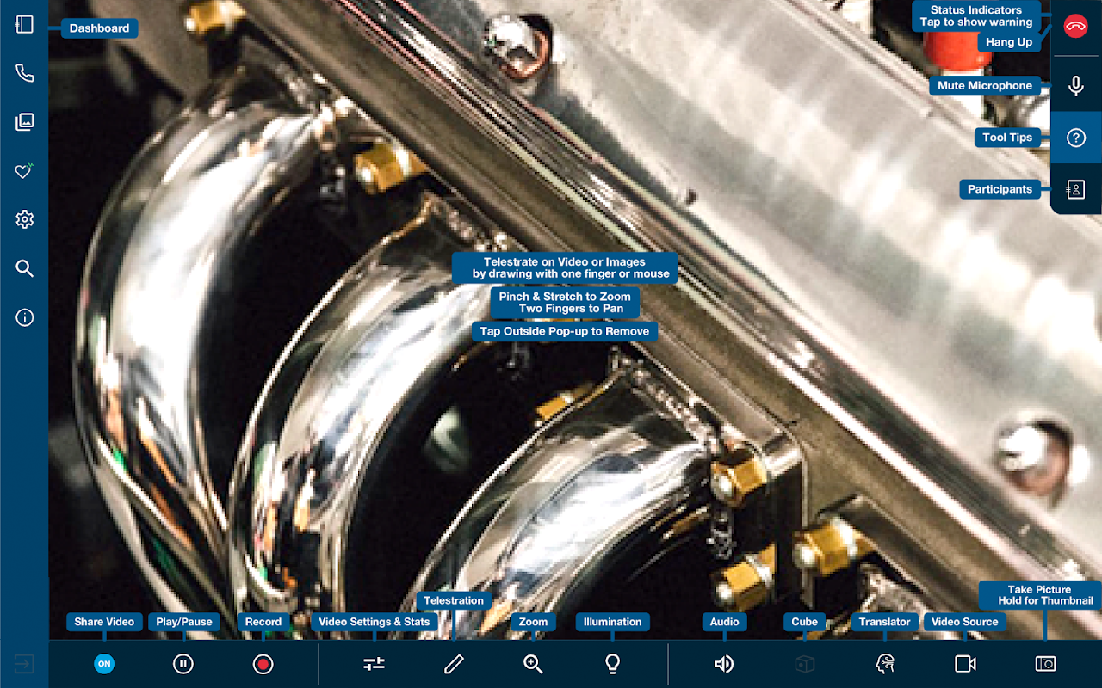Click the Zoom tooltip label
Image resolution: width=1102 pixels, height=688 pixels.
click(x=533, y=622)
